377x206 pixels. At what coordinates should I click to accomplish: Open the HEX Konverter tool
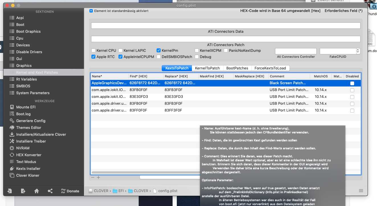coord(29,155)
